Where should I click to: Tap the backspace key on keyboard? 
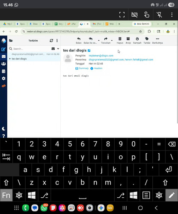172,144
